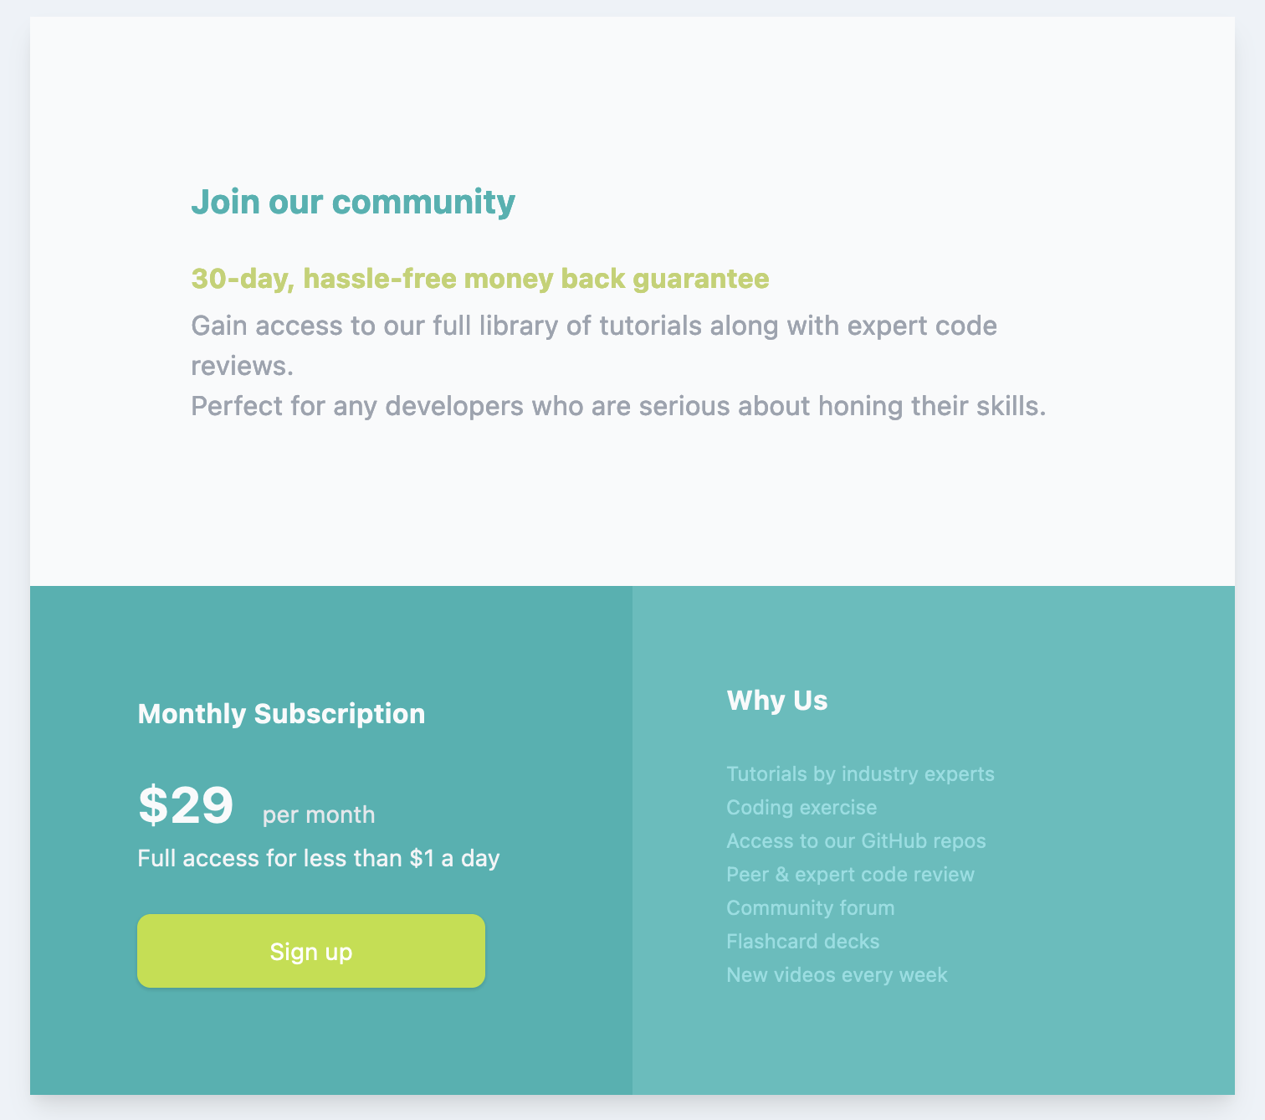Select the $29 price text
The width and height of the screenshot is (1265, 1120).
(186, 804)
